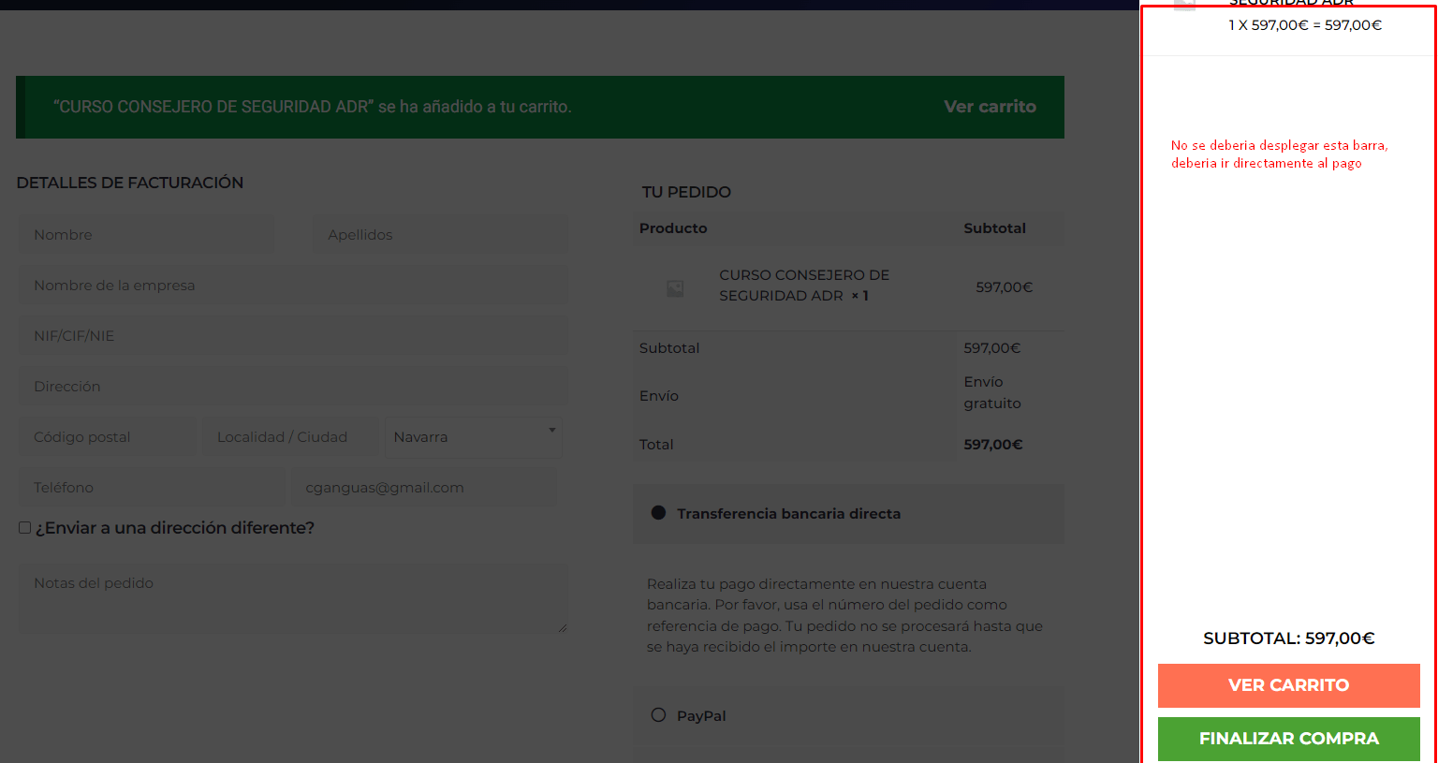Focus the Notas del pedido textarea
Viewport: 1438px width, 763px height.
(x=294, y=599)
